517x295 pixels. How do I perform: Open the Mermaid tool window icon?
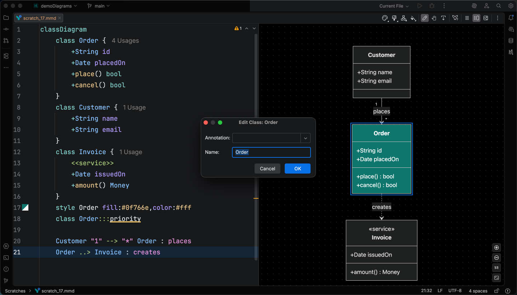click(x=511, y=52)
